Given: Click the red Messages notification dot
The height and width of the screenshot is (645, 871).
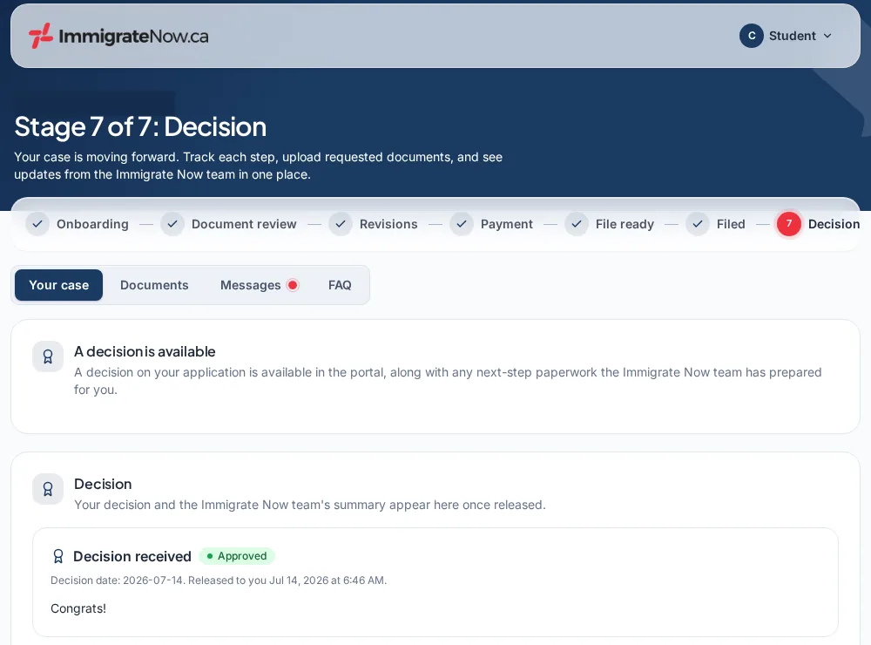Looking at the screenshot, I should 293,285.
